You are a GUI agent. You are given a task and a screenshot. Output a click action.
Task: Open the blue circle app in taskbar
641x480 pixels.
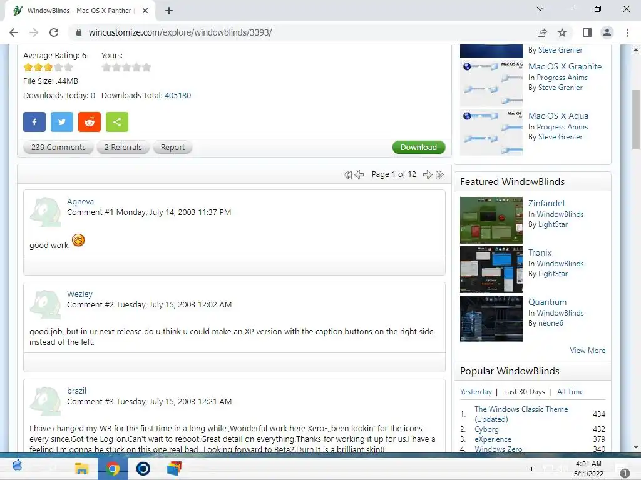[x=143, y=469]
